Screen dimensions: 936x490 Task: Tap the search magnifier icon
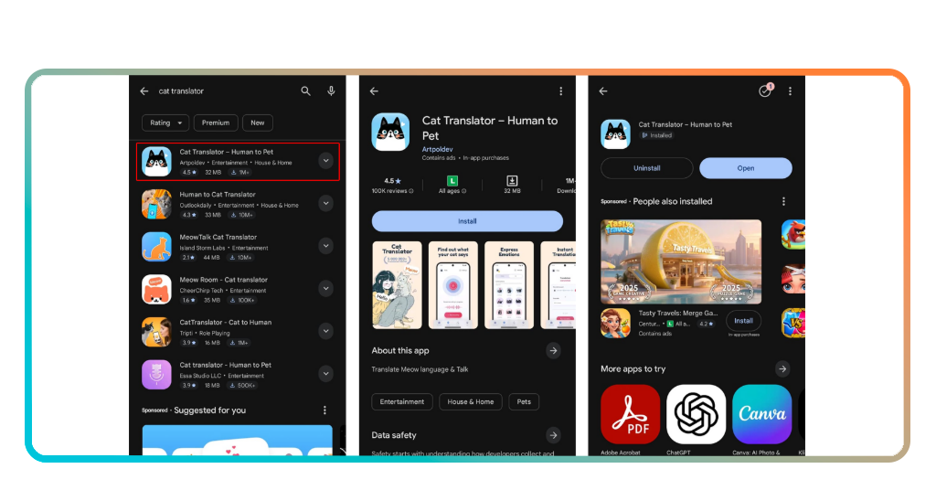[x=305, y=91]
